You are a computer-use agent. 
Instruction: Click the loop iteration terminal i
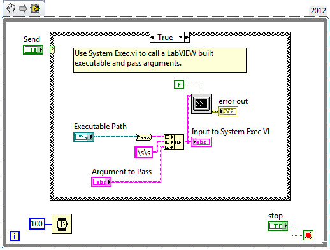[x=15, y=236]
